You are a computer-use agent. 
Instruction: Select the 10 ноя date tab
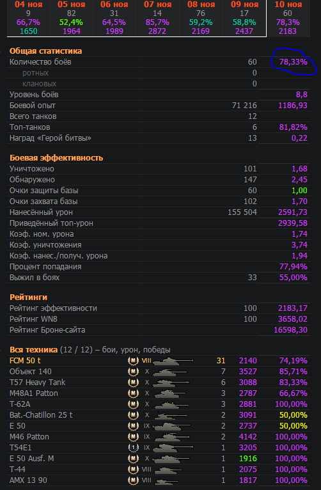tap(288, 18)
